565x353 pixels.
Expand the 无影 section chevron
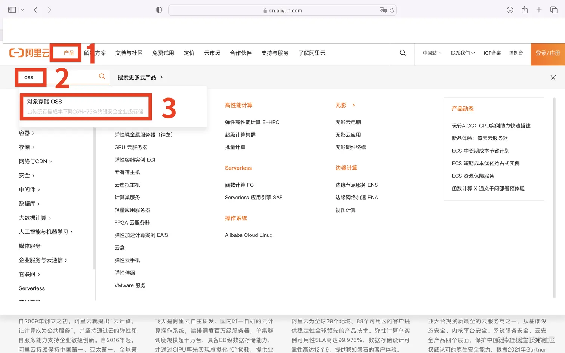pos(353,105)
